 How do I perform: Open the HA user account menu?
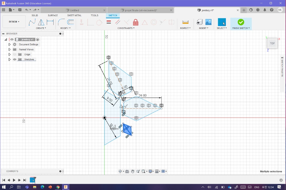(280, 10)
